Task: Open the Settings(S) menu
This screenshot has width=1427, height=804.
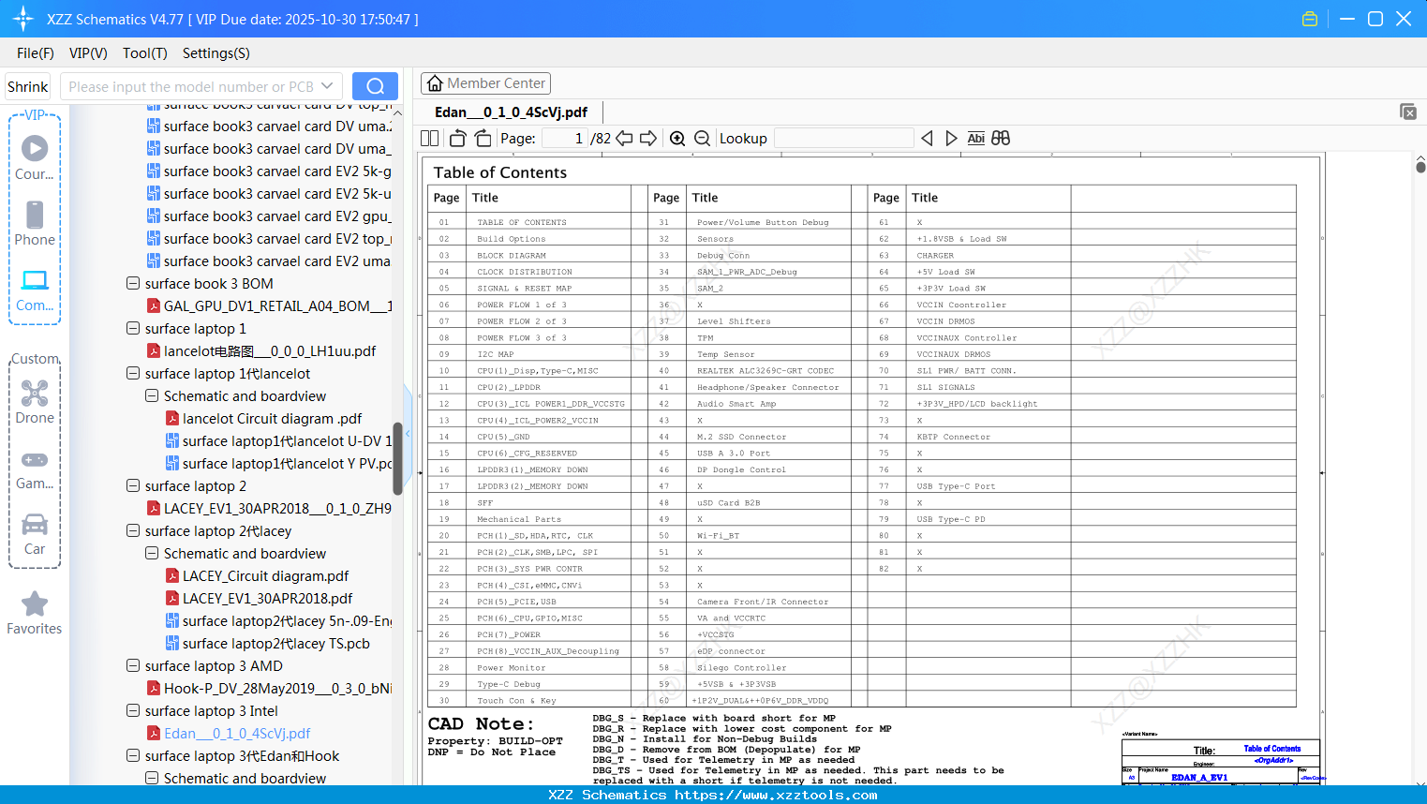Action: (216, 53)
